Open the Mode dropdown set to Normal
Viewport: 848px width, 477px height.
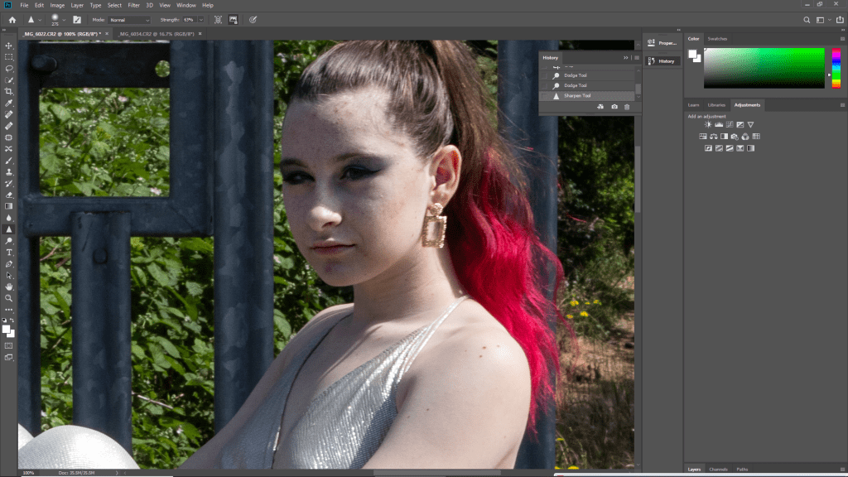pos(129,19)
